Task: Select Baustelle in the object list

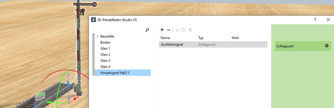Action: [x=107, y=36]
